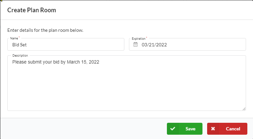
Task: Click the checkmark icon on Save button
Action: [173, 129]
